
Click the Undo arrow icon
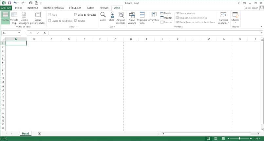(x=15, y=3)
